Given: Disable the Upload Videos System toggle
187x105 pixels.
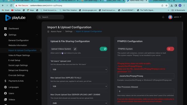Looking at the screenshot, I should tap(103, 49).
